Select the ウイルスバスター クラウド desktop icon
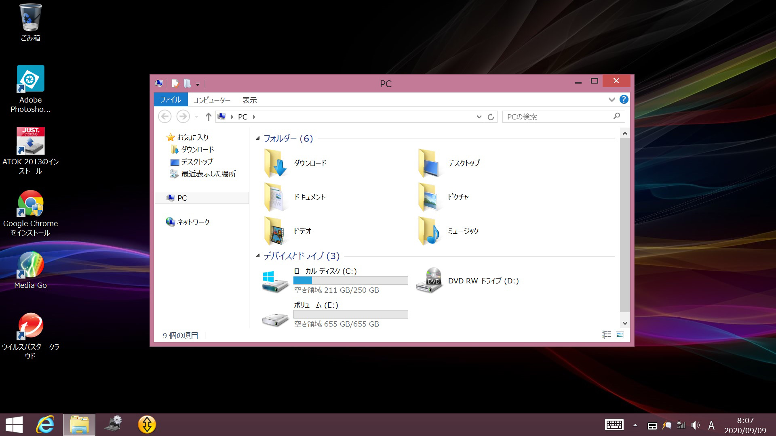Screen dimensions: 776x436 tap(30, 336)
